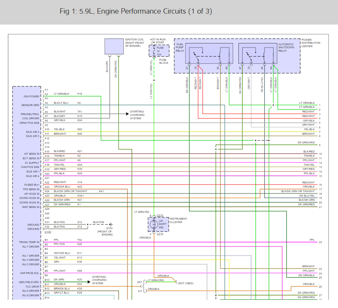This screenshot has width=338, height=308.
Task: Click the G125 ground symbol
Action: click(x=110, y=224)
